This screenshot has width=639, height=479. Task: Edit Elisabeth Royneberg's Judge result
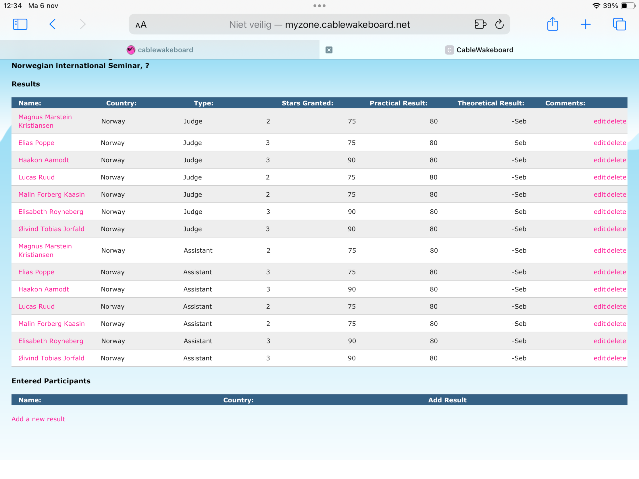click(x=599, y=212)
